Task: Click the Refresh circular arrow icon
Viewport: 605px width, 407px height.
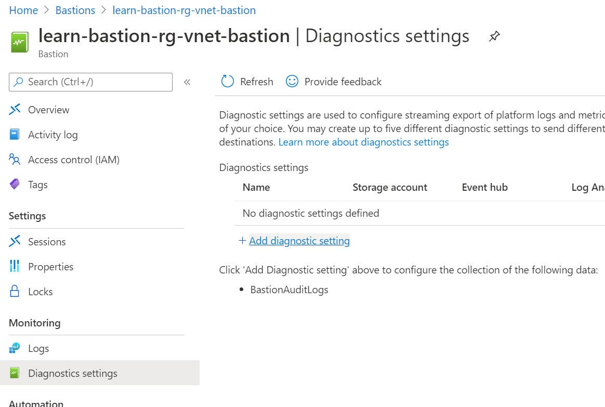Action: coord(227,82)
